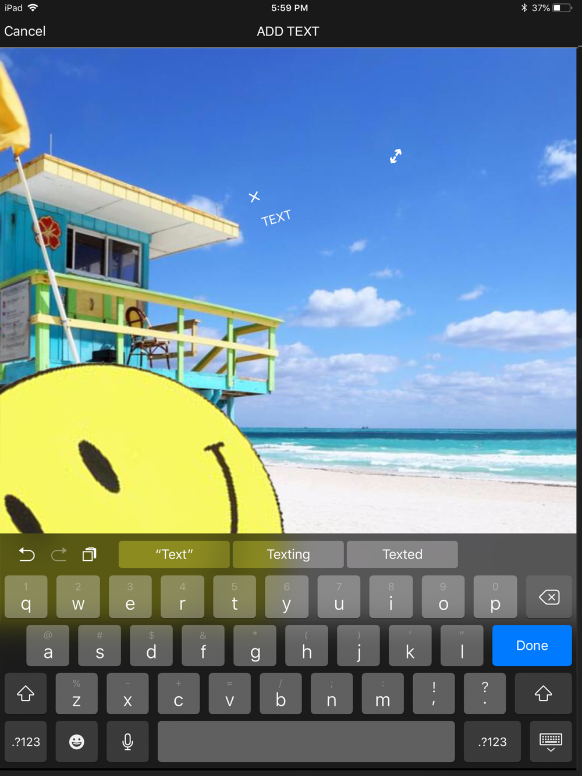Select the TEXT label on the photo
The width and height of the screenshot is (582, 776).
(x=276, y=218)
